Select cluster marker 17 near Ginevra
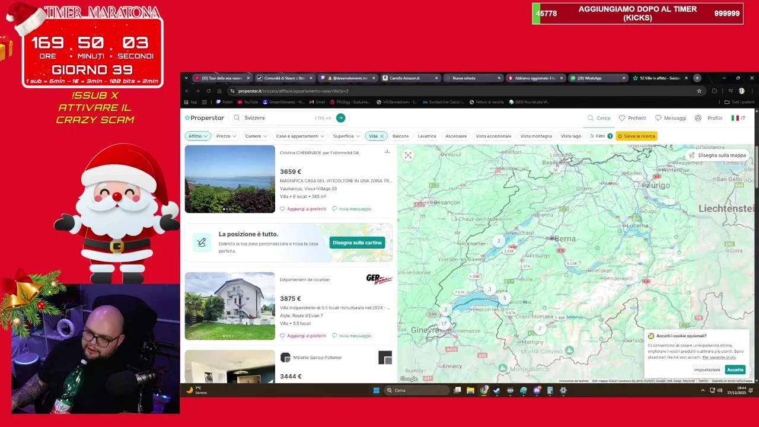759x427 pixels. tap(443, 324)
